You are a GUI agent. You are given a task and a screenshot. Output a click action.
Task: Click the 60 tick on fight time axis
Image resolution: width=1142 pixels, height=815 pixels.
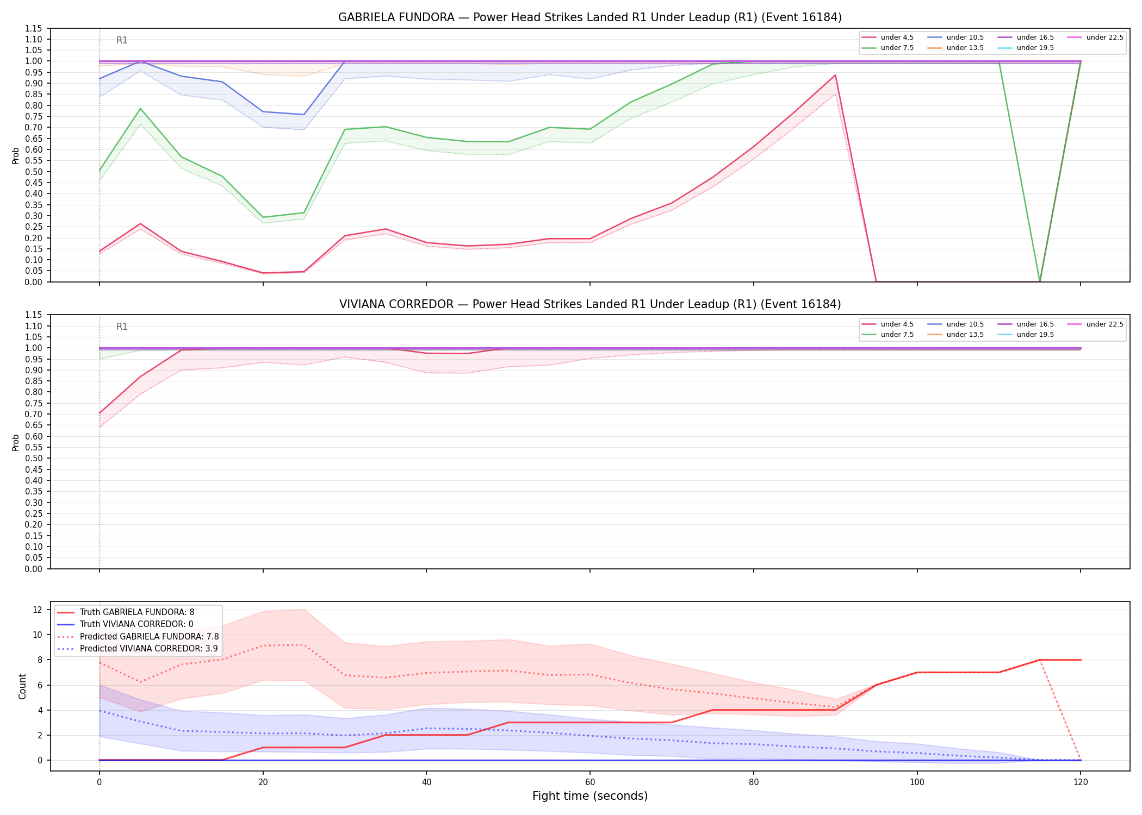590,782
